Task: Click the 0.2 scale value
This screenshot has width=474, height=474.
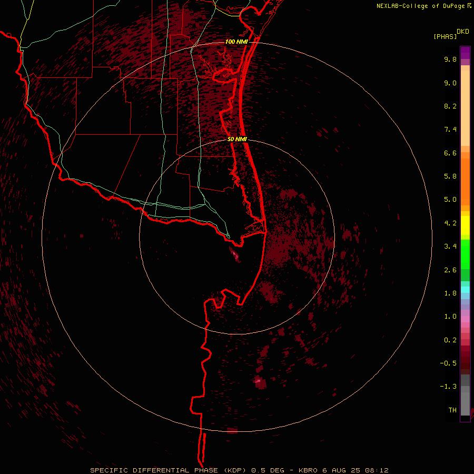Action: 450,340
